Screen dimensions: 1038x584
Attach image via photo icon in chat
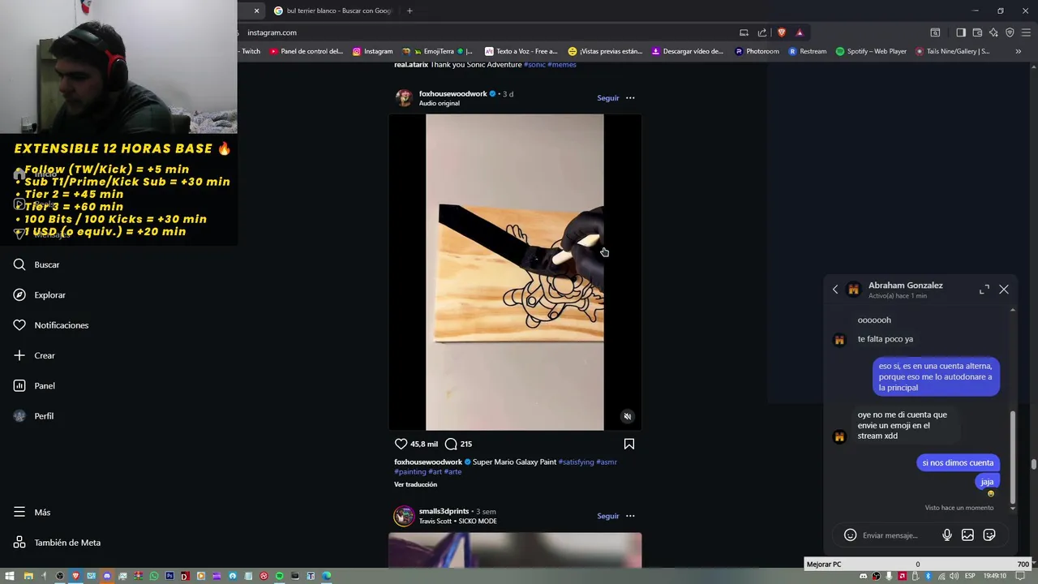[x=967, y=535]
